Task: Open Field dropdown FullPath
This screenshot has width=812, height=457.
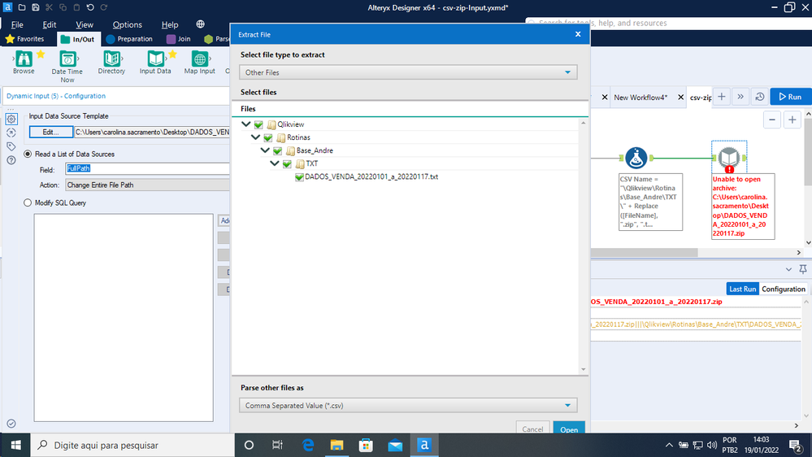Action: (148, 168)
